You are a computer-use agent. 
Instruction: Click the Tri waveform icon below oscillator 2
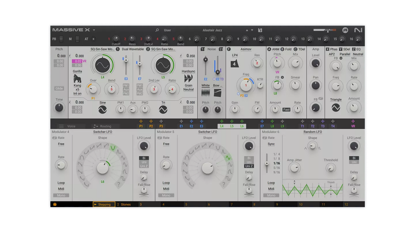(x=163, y=109)
